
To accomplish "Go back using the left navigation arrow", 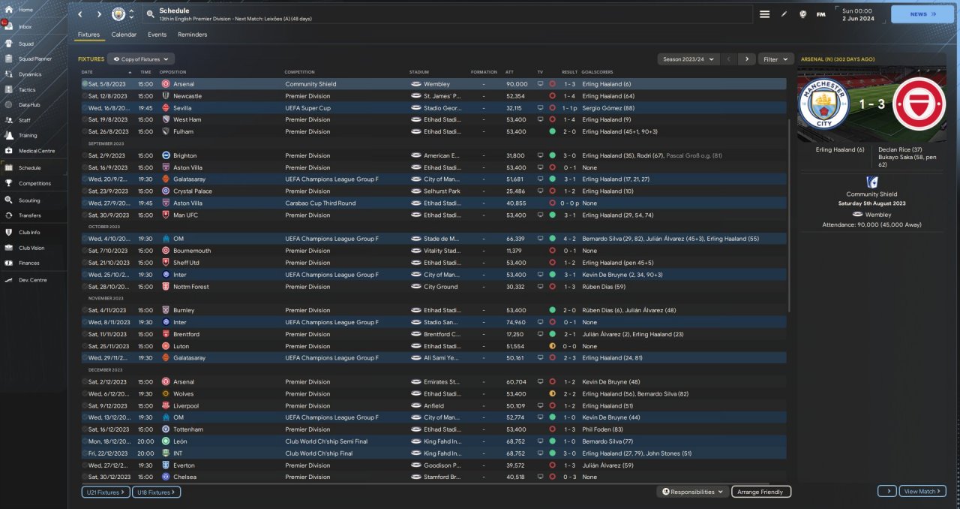I will coord(80,14).
